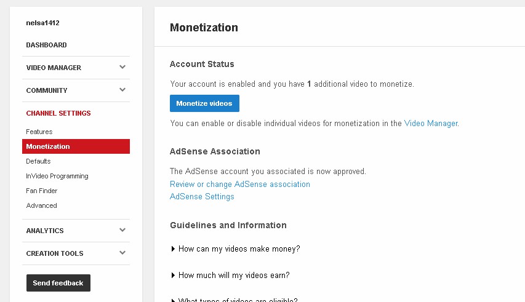Click the Channel Settings heading
Viewport: 525px width, 302px height.
click(x=58, y=113)
